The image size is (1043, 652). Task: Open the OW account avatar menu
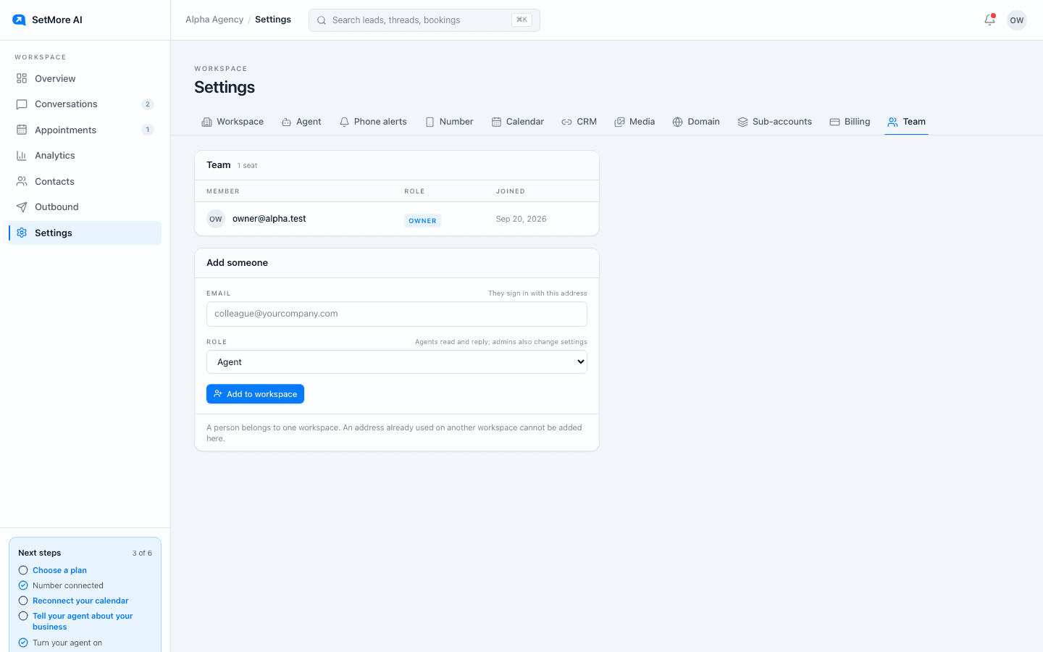coord(1017,20)
